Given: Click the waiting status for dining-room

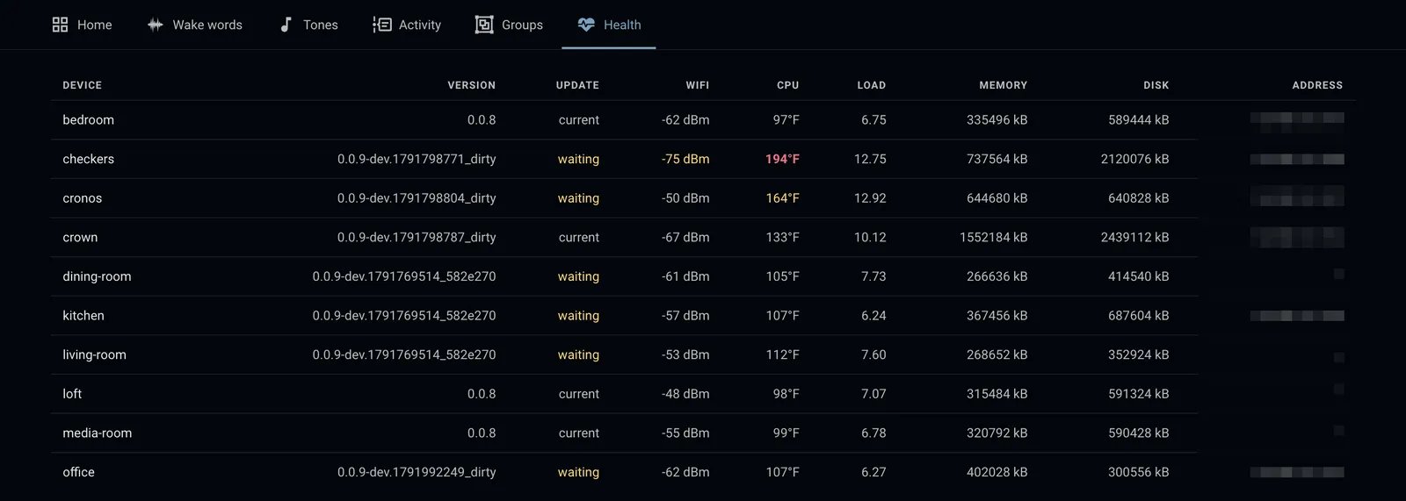Looking at the screenshot, I should tap(578, 276).
